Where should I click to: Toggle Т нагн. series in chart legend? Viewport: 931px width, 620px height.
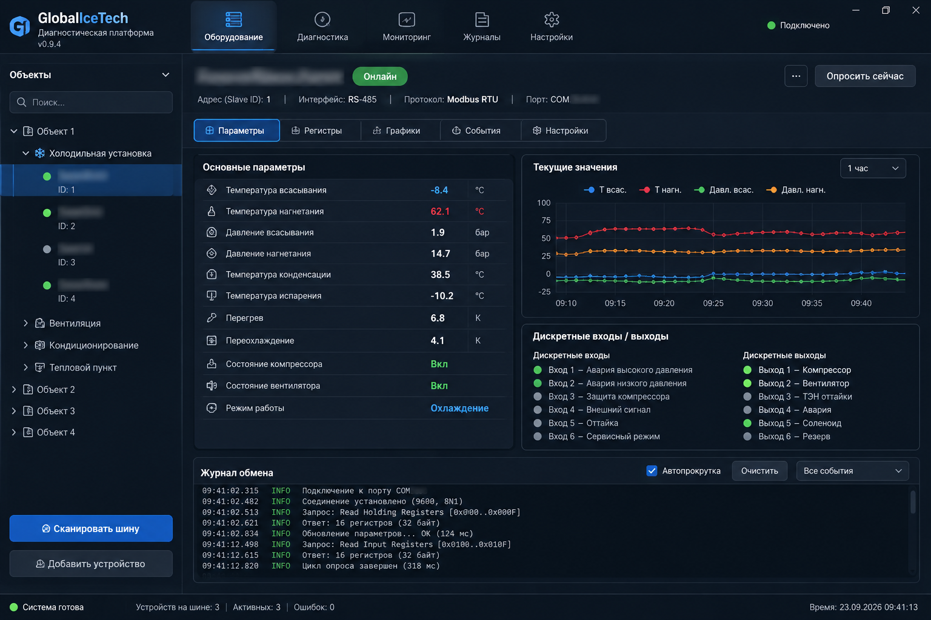[660, 190]
